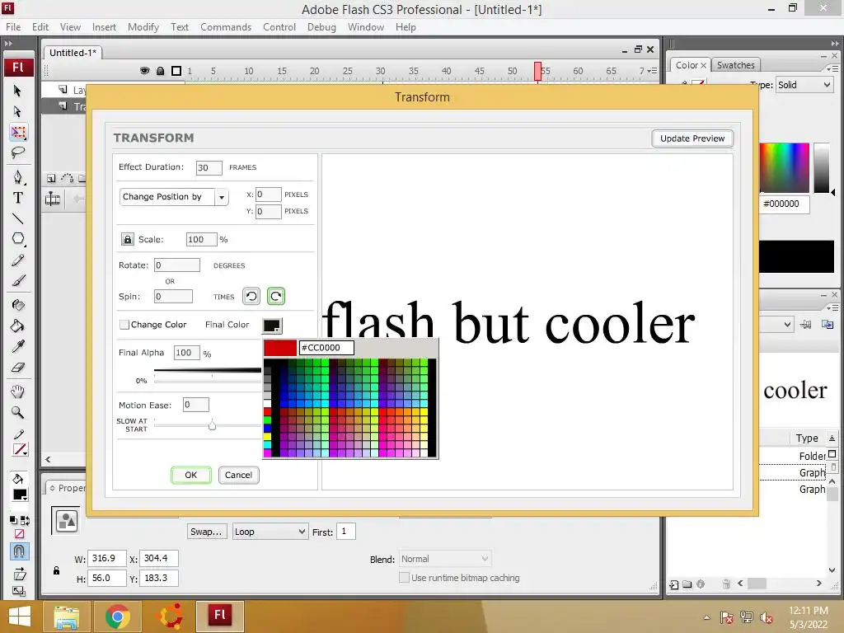844x633 pixels.
Task: Toggle Snap to Objects magnet
Action: 19,551
